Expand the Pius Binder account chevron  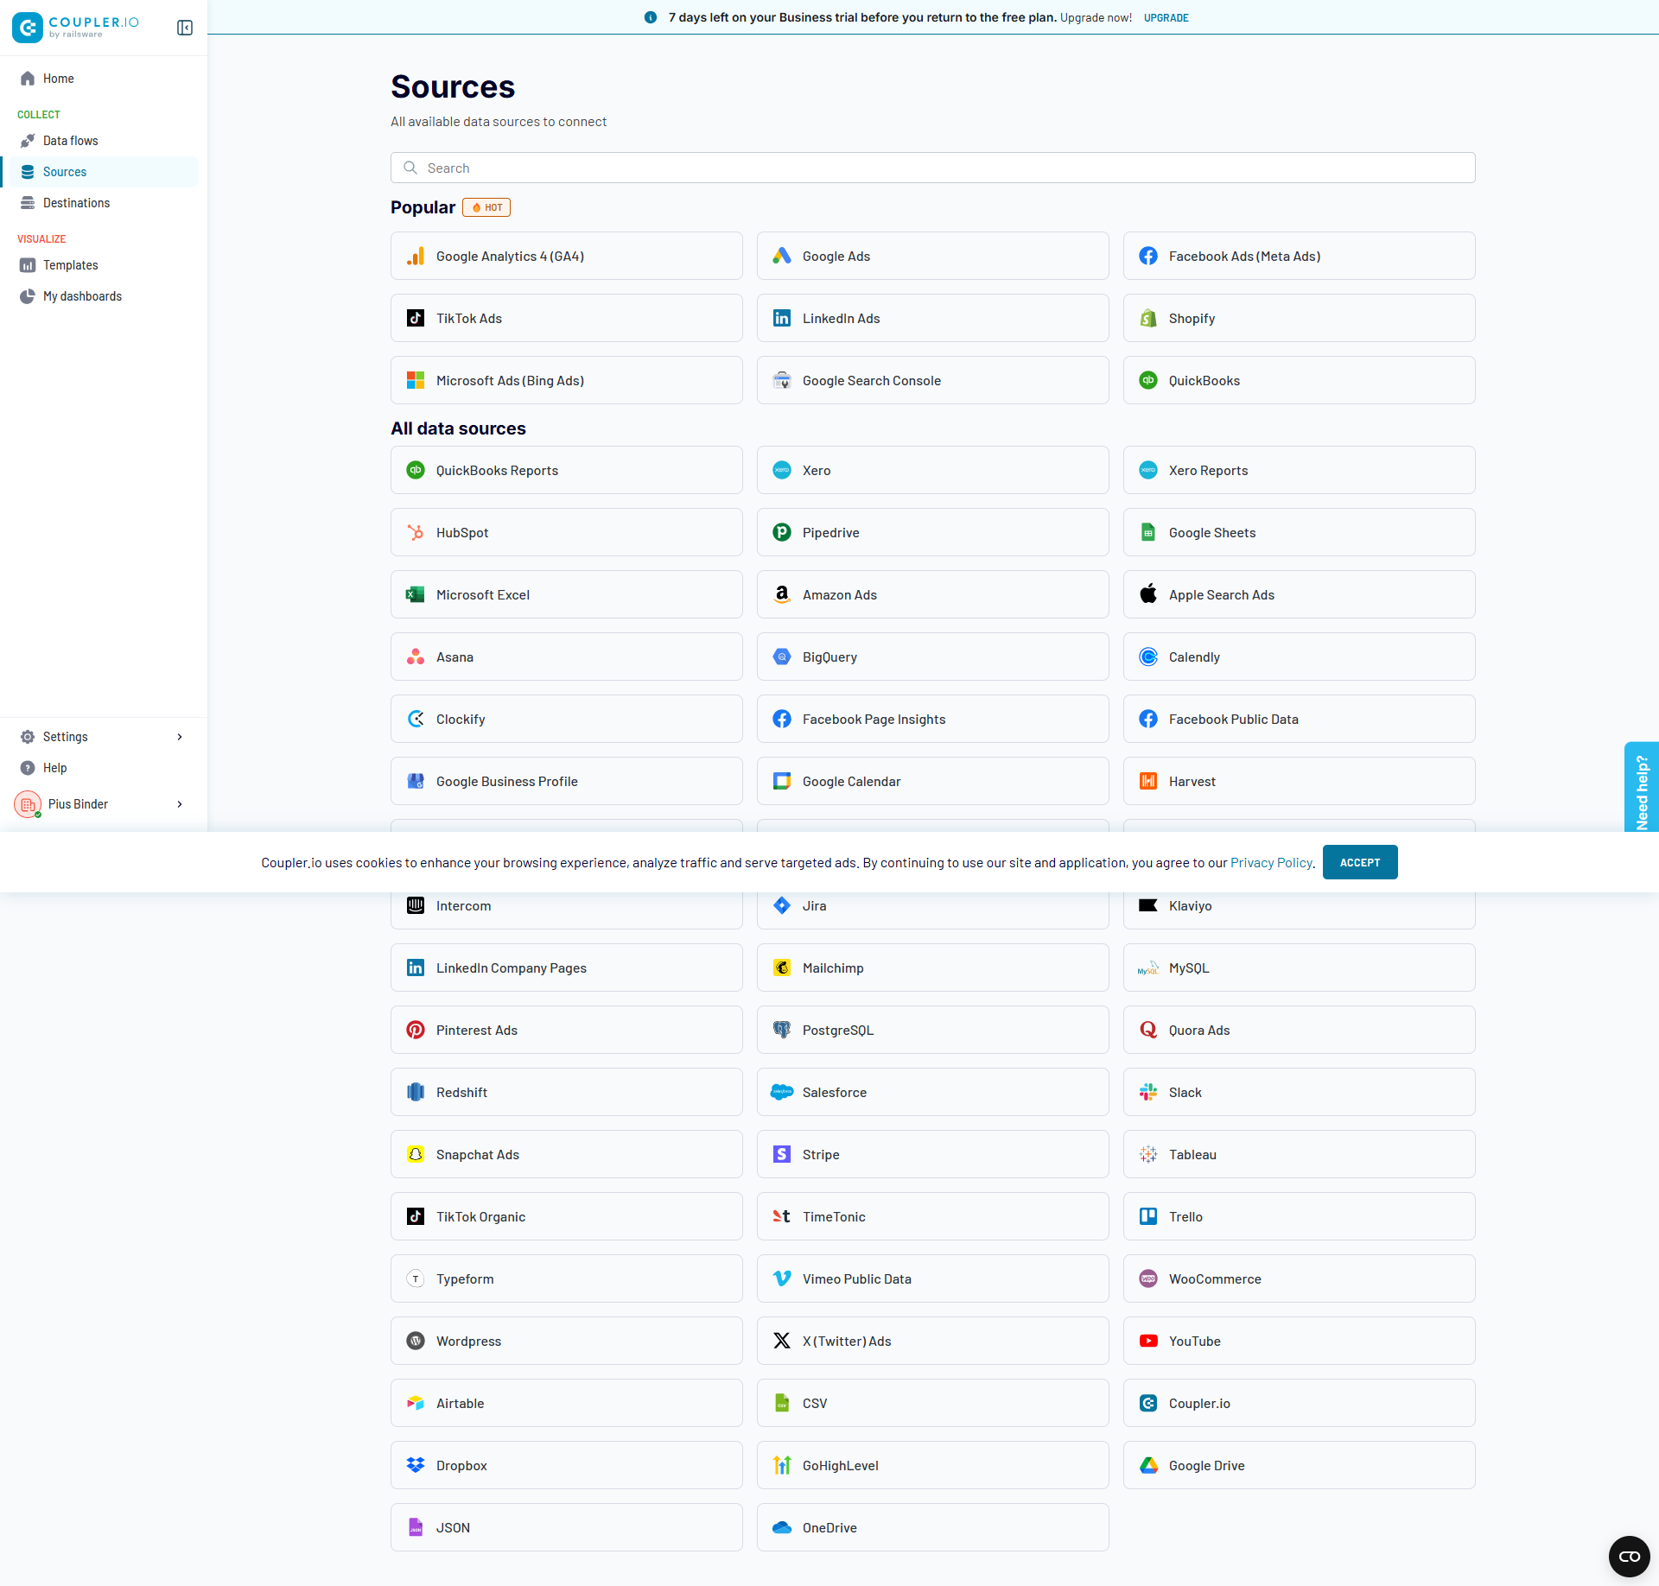point(180,804)
